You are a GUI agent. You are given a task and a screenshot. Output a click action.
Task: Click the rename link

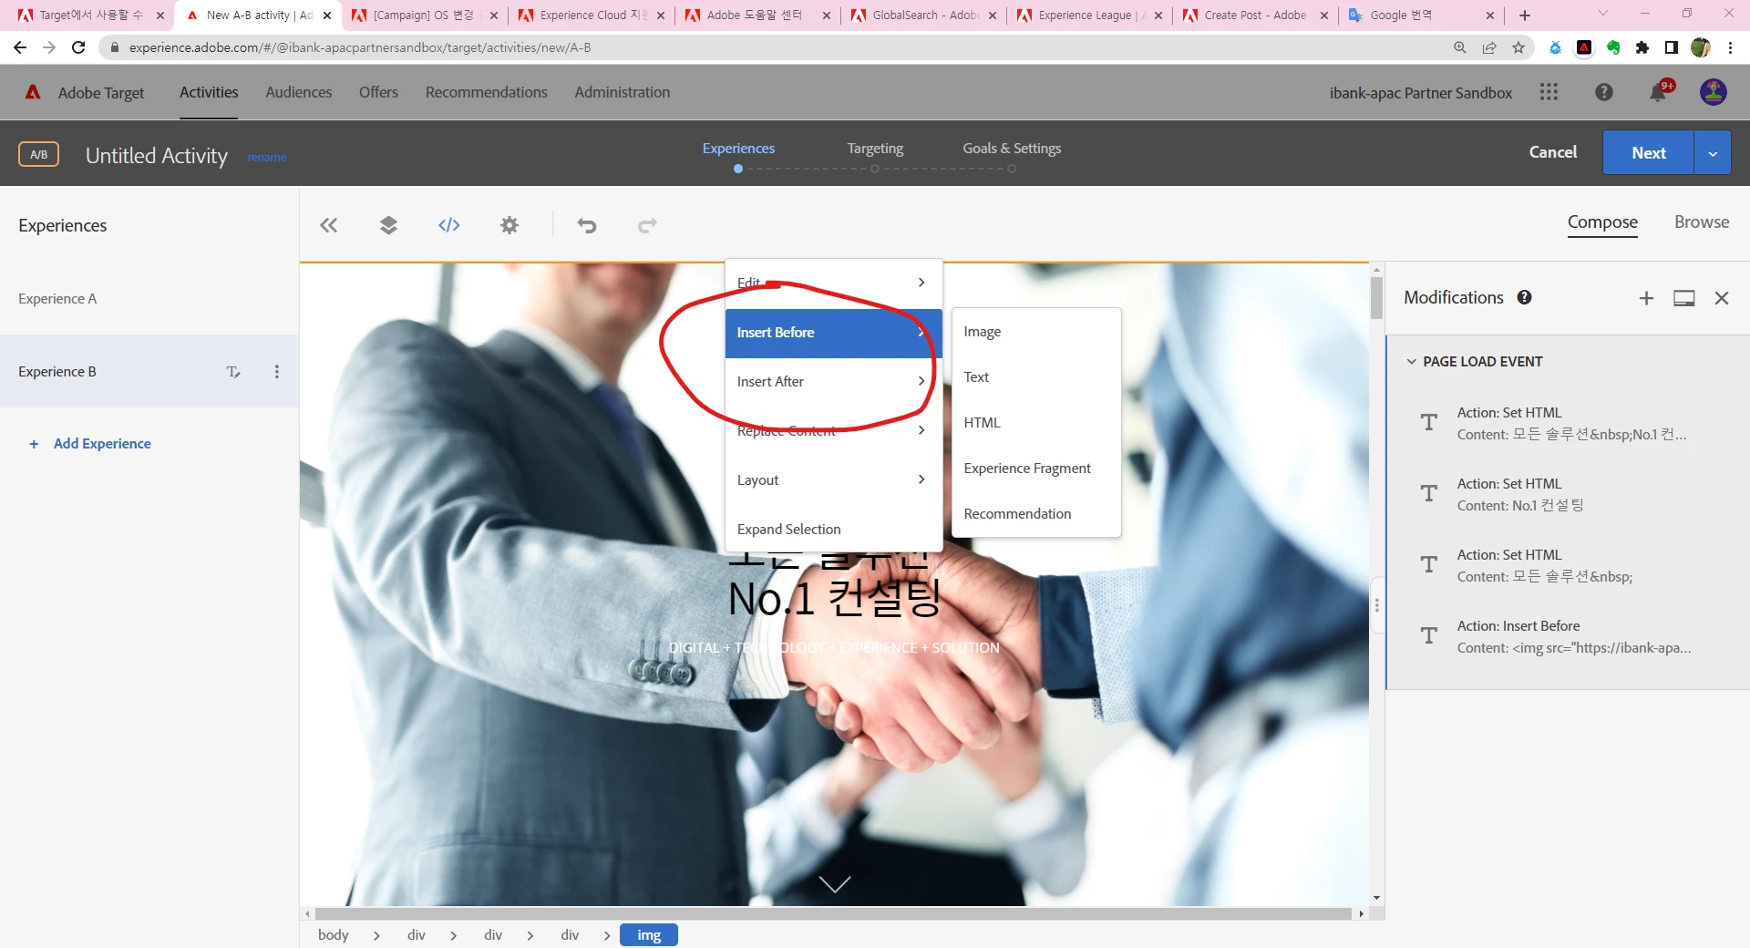(x=267, y=158)
